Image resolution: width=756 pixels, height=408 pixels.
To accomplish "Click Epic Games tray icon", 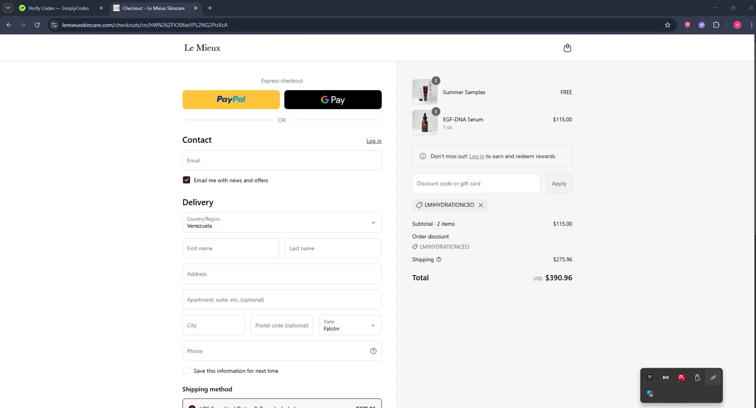I will coord(650,377).
